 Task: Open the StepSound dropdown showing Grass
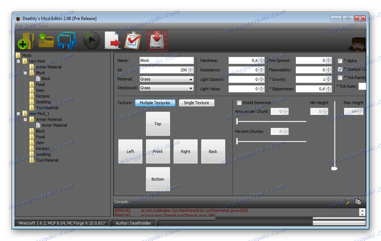[166, 88]
